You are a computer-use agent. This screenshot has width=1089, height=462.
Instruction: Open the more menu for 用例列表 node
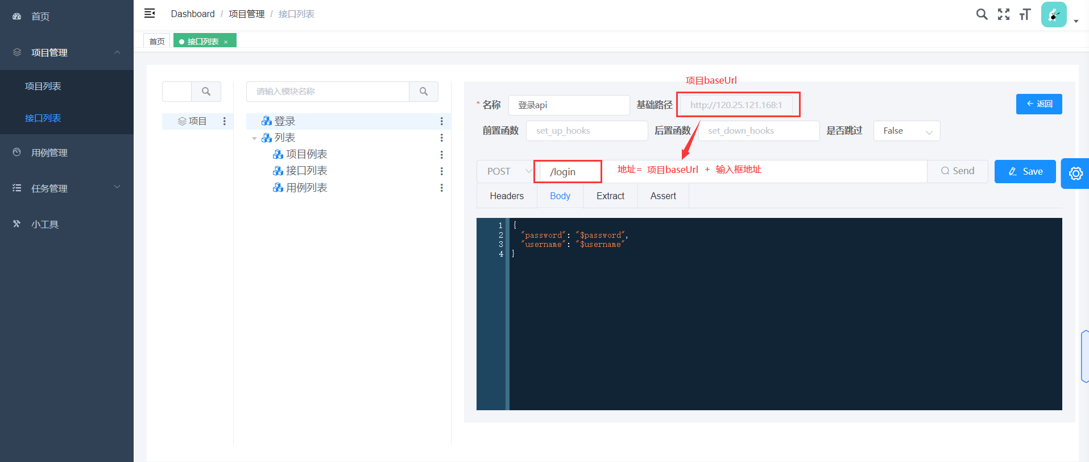point(441,188)
